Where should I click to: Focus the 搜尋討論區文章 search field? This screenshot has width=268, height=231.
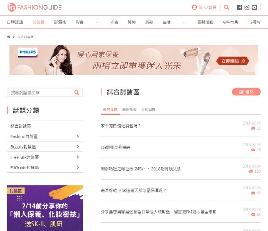coord(40,92)
